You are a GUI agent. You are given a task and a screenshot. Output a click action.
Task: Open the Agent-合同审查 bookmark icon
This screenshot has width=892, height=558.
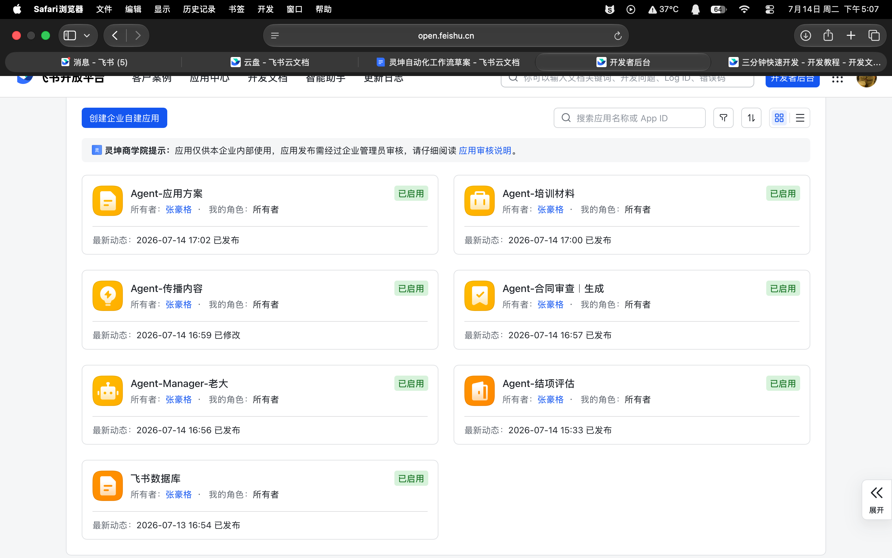click(x=479, y=295)
